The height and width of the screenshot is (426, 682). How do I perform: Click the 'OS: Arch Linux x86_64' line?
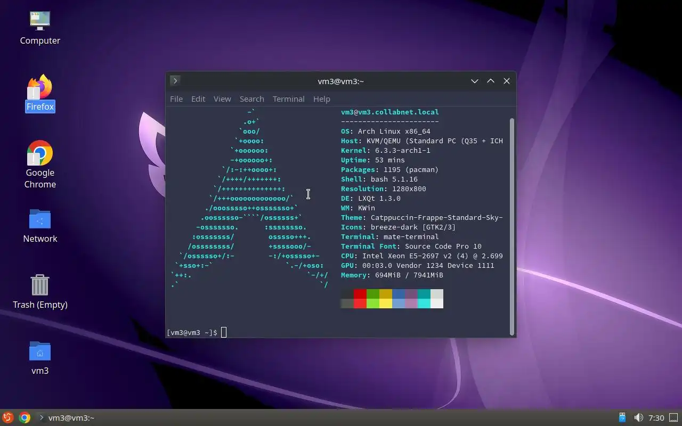click(x=386, y=131)
